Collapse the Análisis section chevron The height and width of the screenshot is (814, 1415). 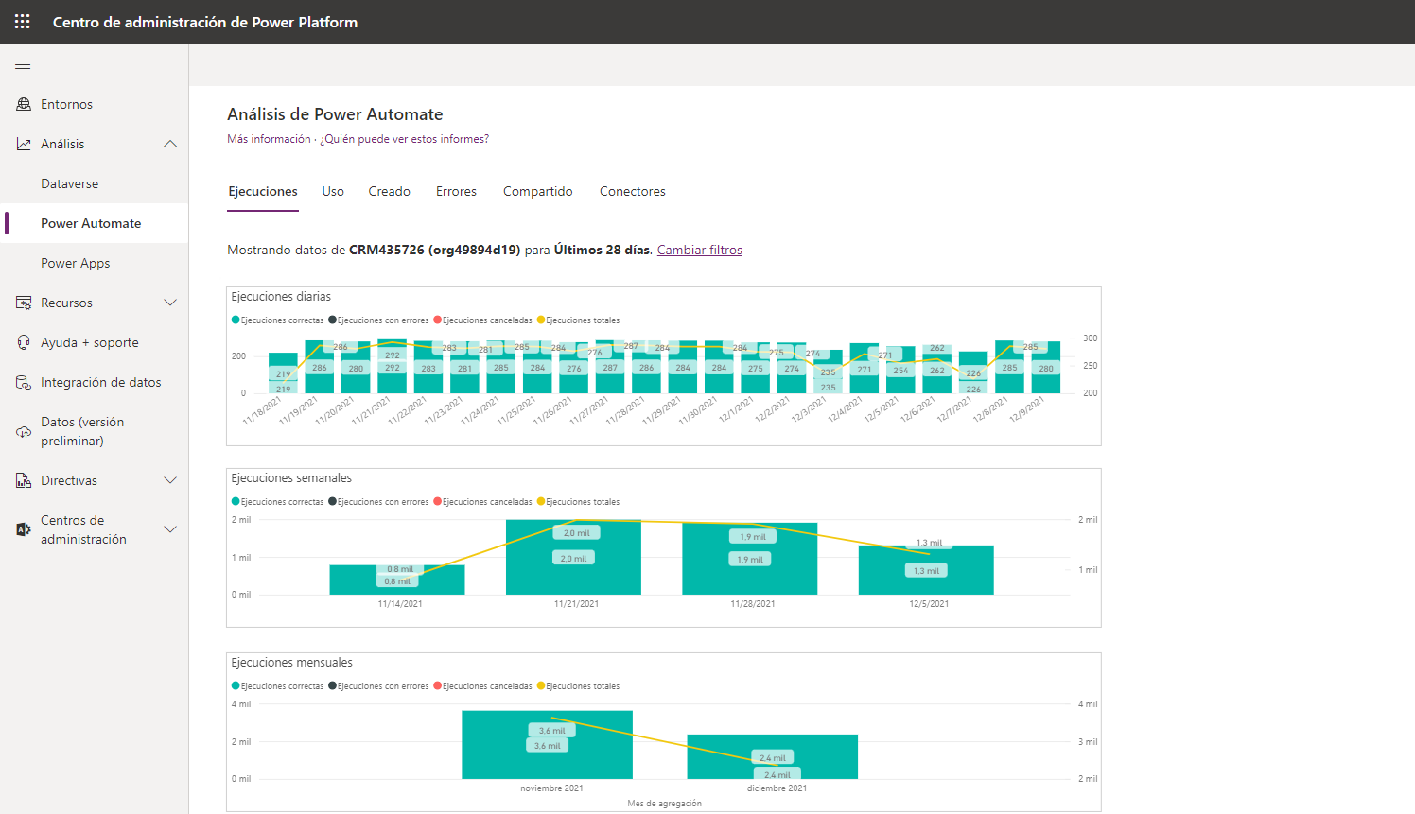point(170,144)
